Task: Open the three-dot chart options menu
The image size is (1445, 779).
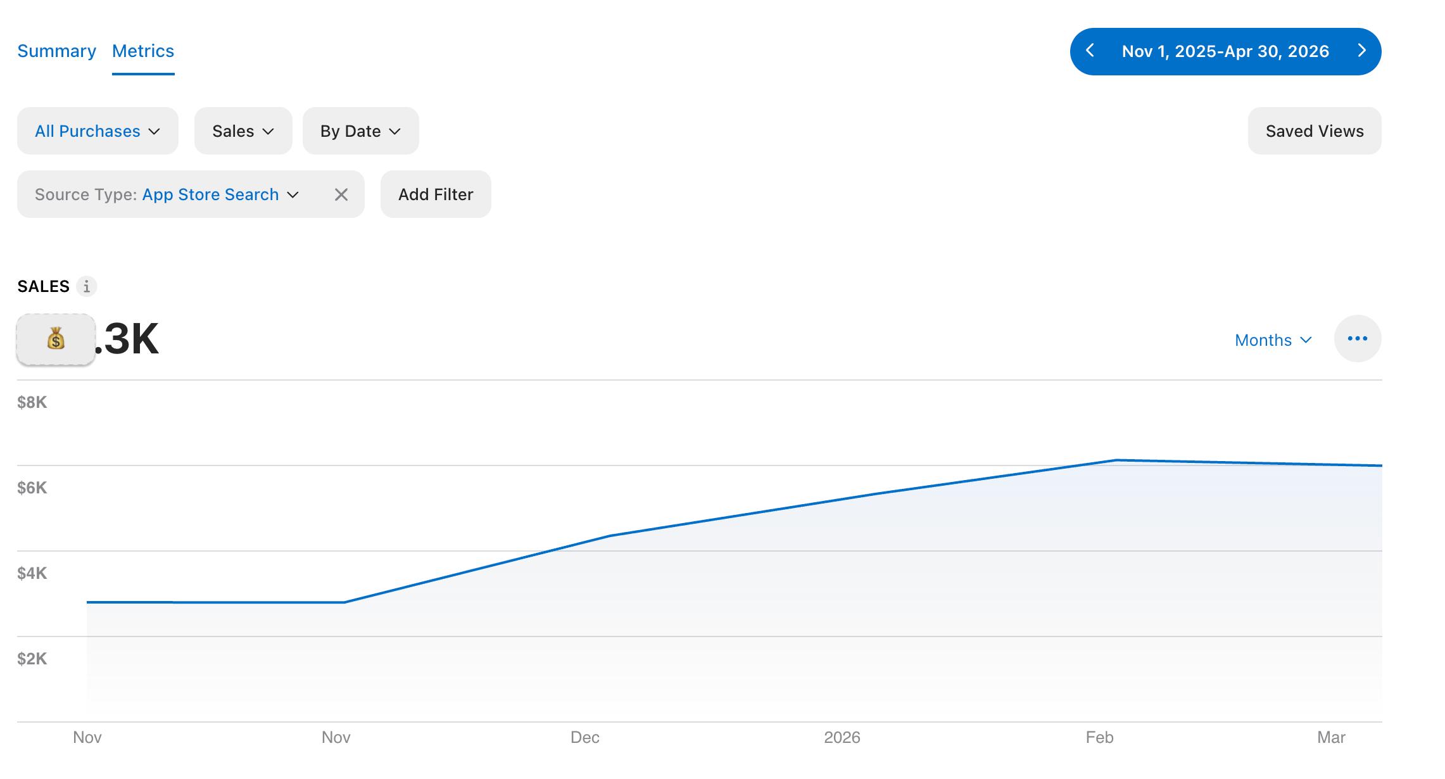Action: (x=1358, y=339)
